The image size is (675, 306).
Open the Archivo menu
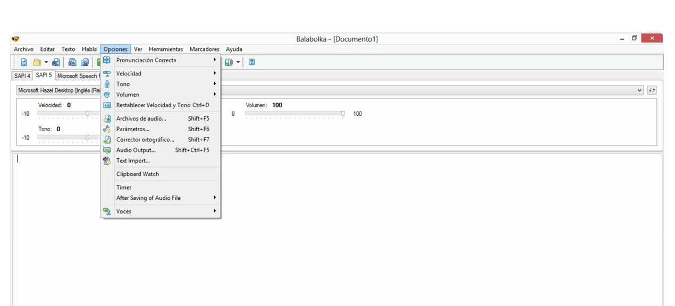click(23, 49)
